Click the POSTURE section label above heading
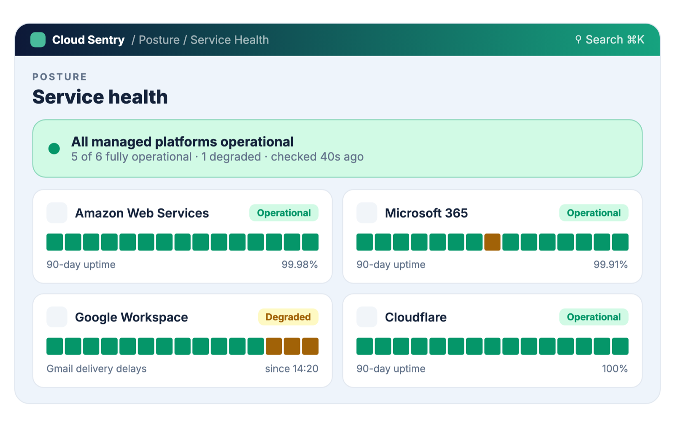The width and height of the screenshot is (675, 428). (59, 77)
